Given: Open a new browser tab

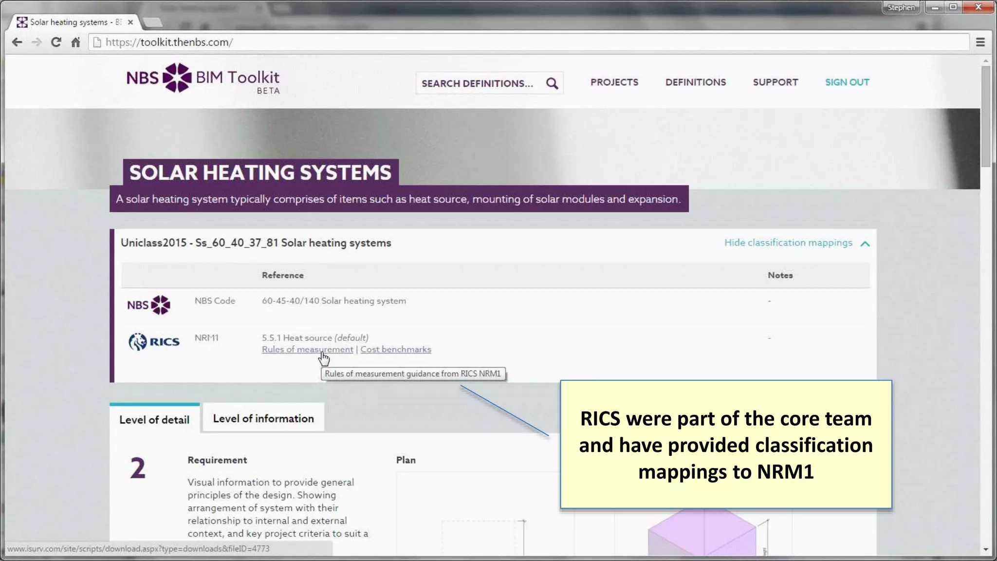Looking at the screenshot, I should [153, 22].
